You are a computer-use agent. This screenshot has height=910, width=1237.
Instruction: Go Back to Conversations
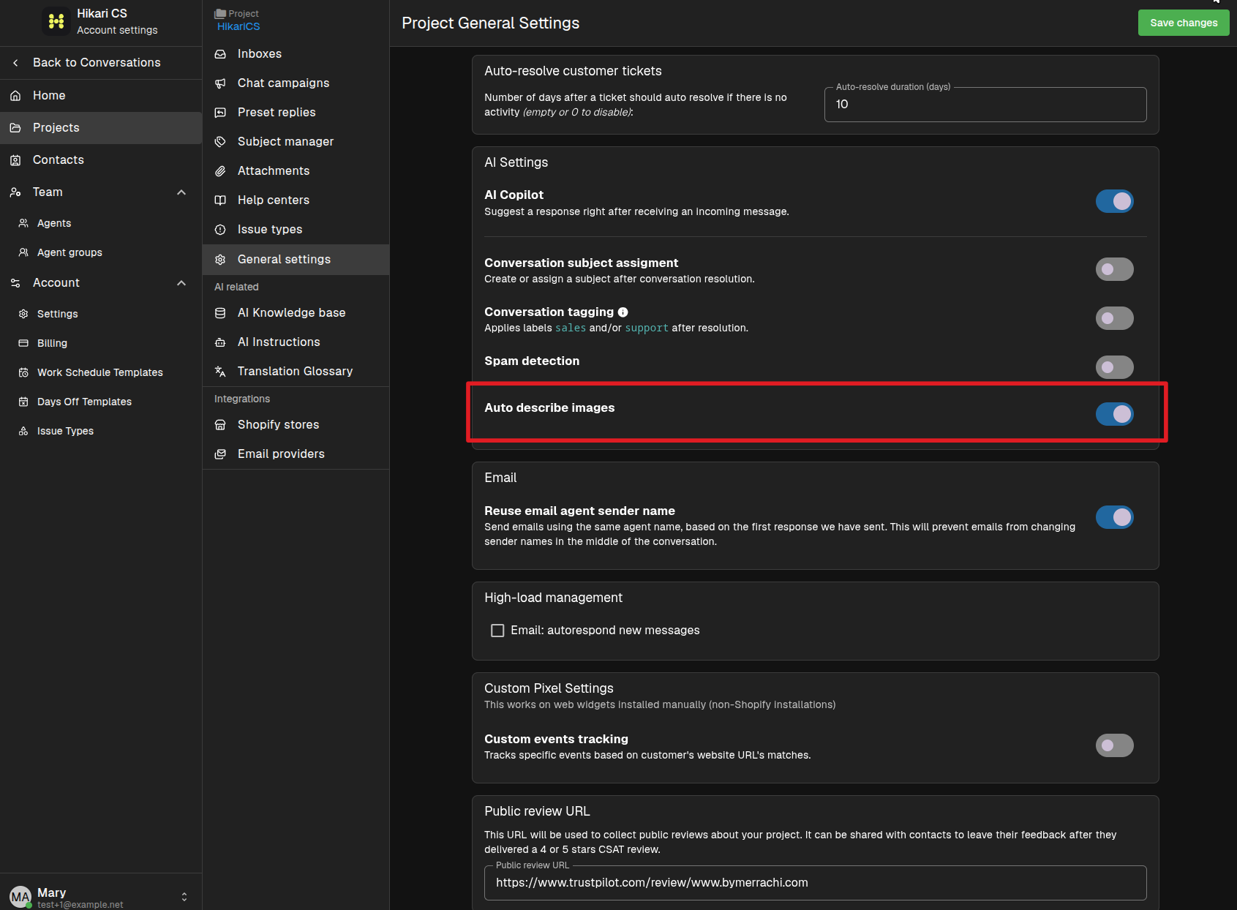[101, 63]
